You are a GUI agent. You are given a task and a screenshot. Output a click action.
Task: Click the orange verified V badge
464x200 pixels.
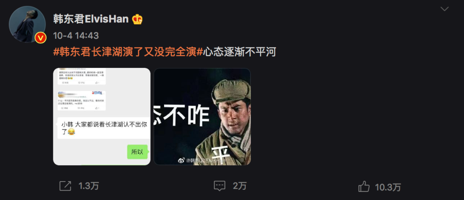point(40,37)
